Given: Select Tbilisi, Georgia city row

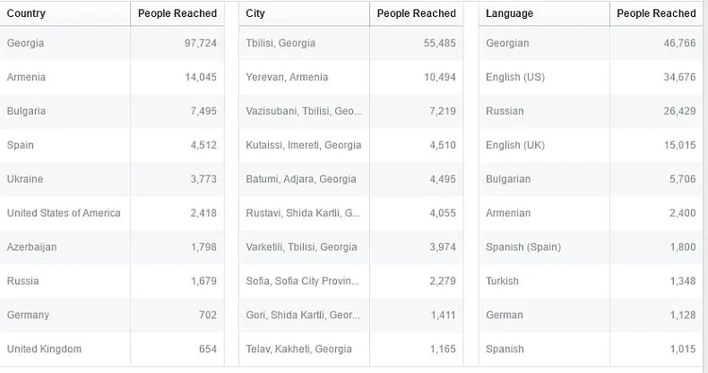Looking at the screenshot, I should coord(350,43).
